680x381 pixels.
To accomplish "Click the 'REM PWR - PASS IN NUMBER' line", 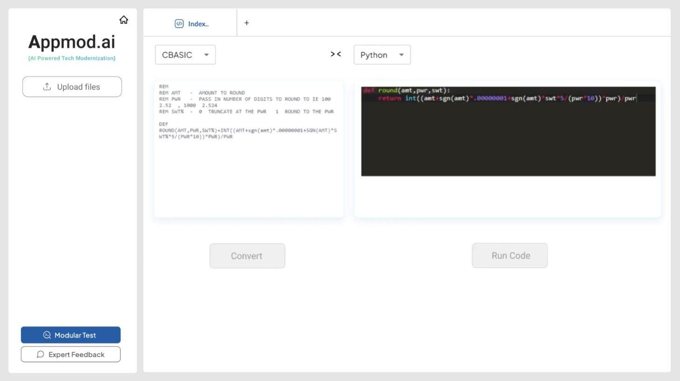I will [x=245, y=99].
